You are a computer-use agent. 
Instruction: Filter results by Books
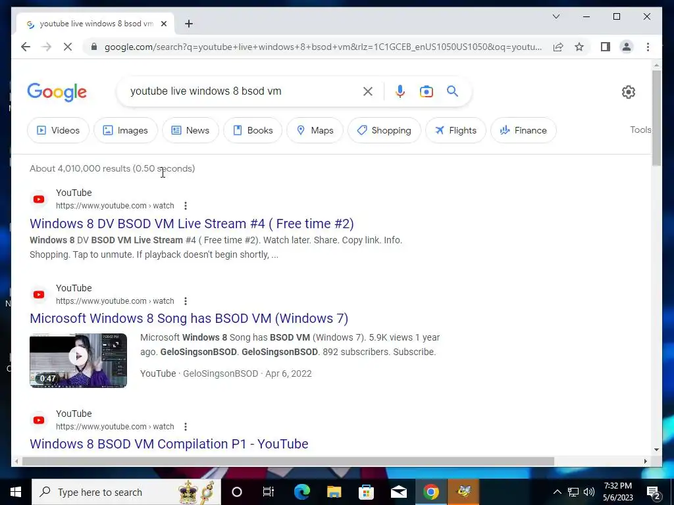pyautogui.click(x=253, y=130)
